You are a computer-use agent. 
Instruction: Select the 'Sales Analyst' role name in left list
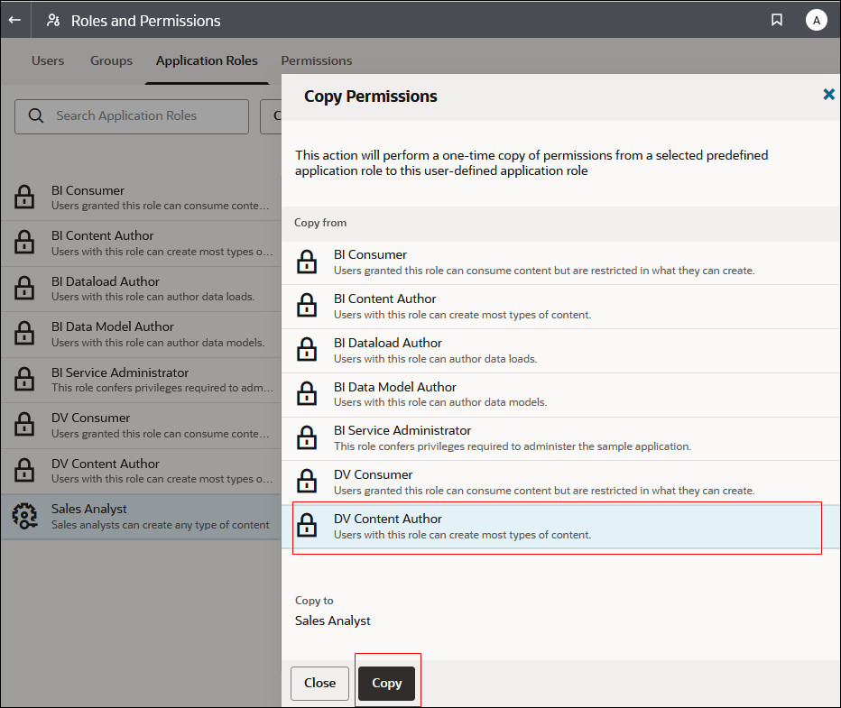(x=89, y=510)
